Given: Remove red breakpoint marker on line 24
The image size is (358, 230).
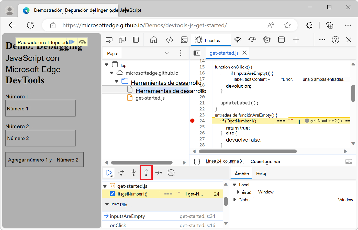Looking at the screenshot, I should pyautogui.click(x=192, y=121).
